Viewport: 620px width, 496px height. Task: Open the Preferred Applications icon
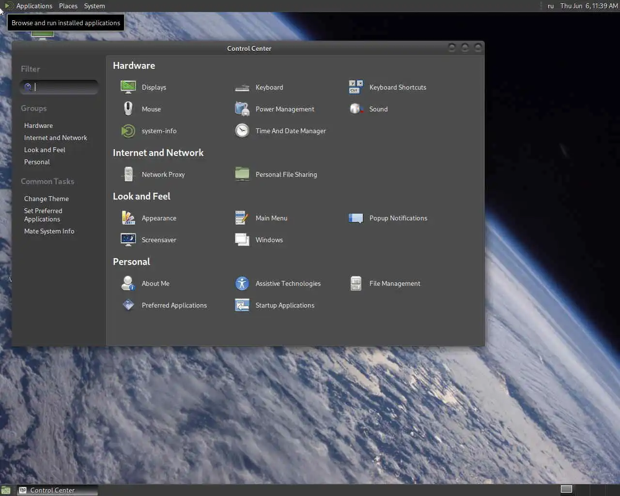click(128, 305)
